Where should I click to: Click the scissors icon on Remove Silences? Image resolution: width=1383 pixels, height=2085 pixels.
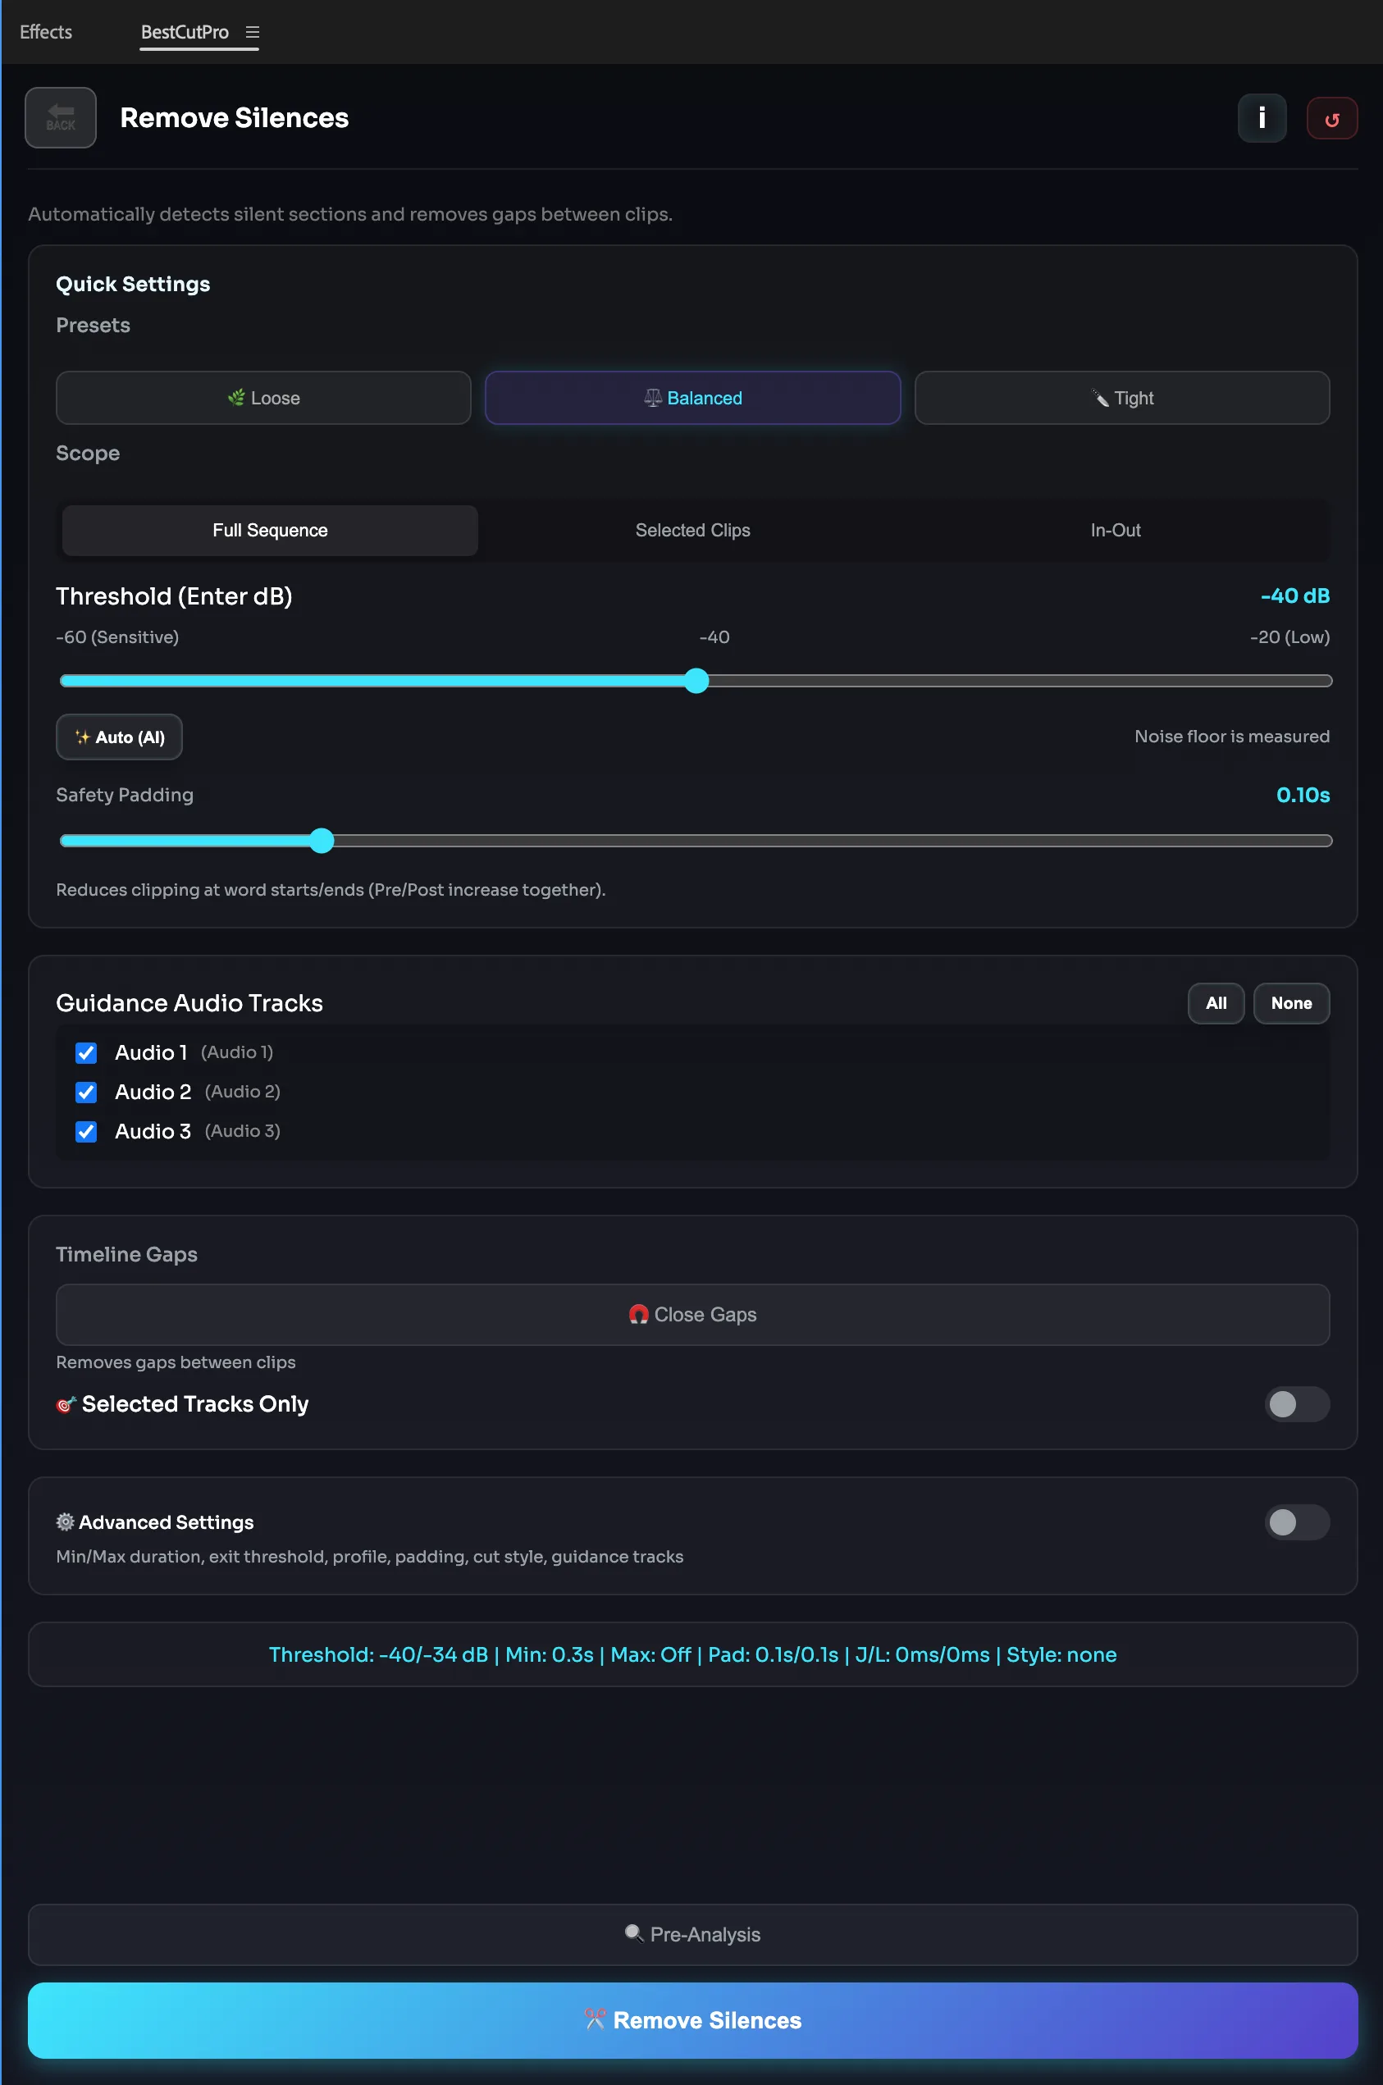tap(594, 2019)
